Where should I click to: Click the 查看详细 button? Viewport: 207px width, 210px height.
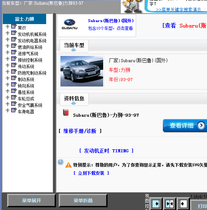(x=185, y=126)
